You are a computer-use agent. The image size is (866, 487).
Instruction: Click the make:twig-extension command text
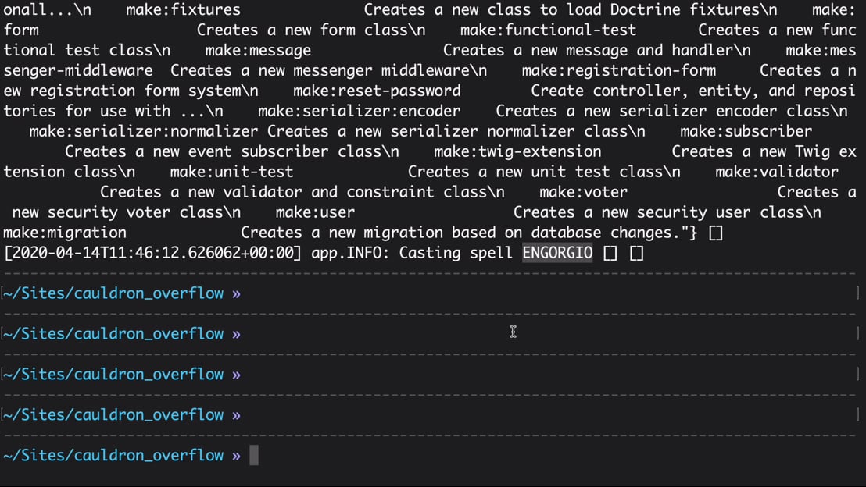(x=517, y=151)
